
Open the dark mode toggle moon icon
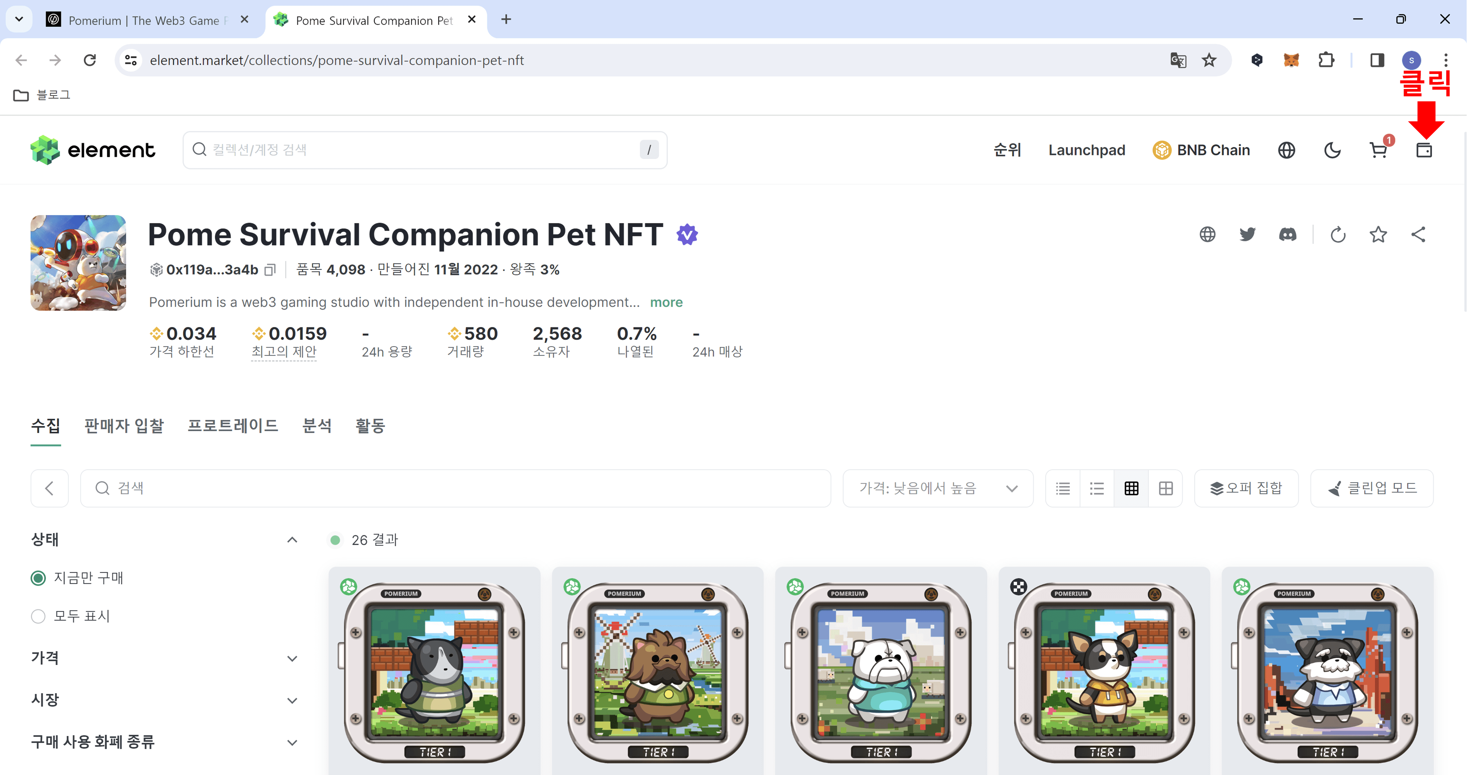[1332, 150]
